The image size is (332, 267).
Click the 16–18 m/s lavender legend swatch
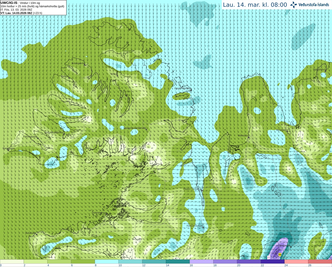[x=202, y=262]
